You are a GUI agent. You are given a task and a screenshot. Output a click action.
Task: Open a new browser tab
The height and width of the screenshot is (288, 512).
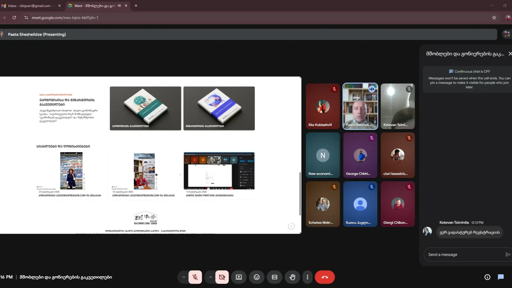136,6
